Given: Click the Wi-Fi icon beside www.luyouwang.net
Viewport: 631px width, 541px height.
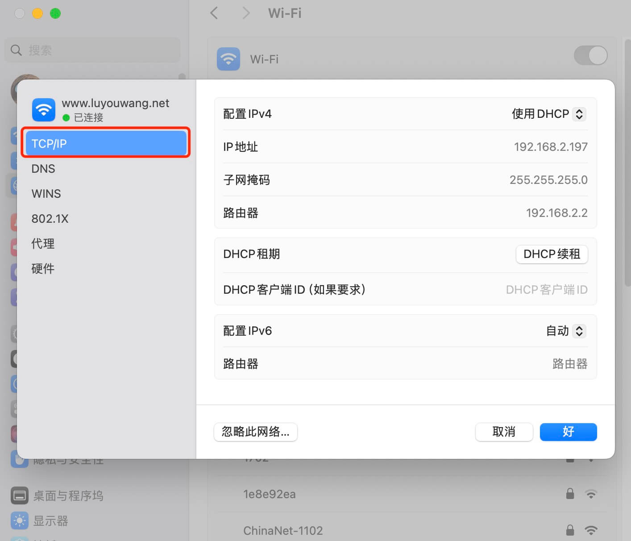Looking at the screenshot, I should (43, 110).
